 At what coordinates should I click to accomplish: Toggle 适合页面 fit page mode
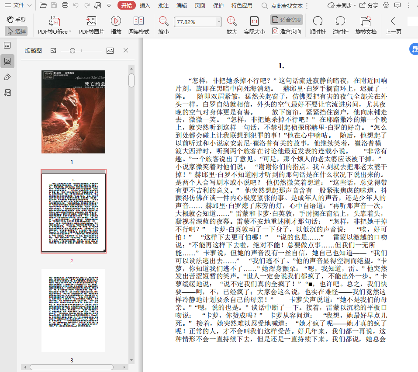click(x=287, y=31)
